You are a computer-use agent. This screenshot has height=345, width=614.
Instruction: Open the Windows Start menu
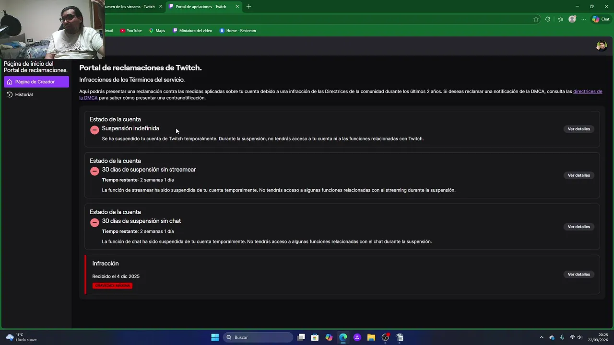(215, 337)
